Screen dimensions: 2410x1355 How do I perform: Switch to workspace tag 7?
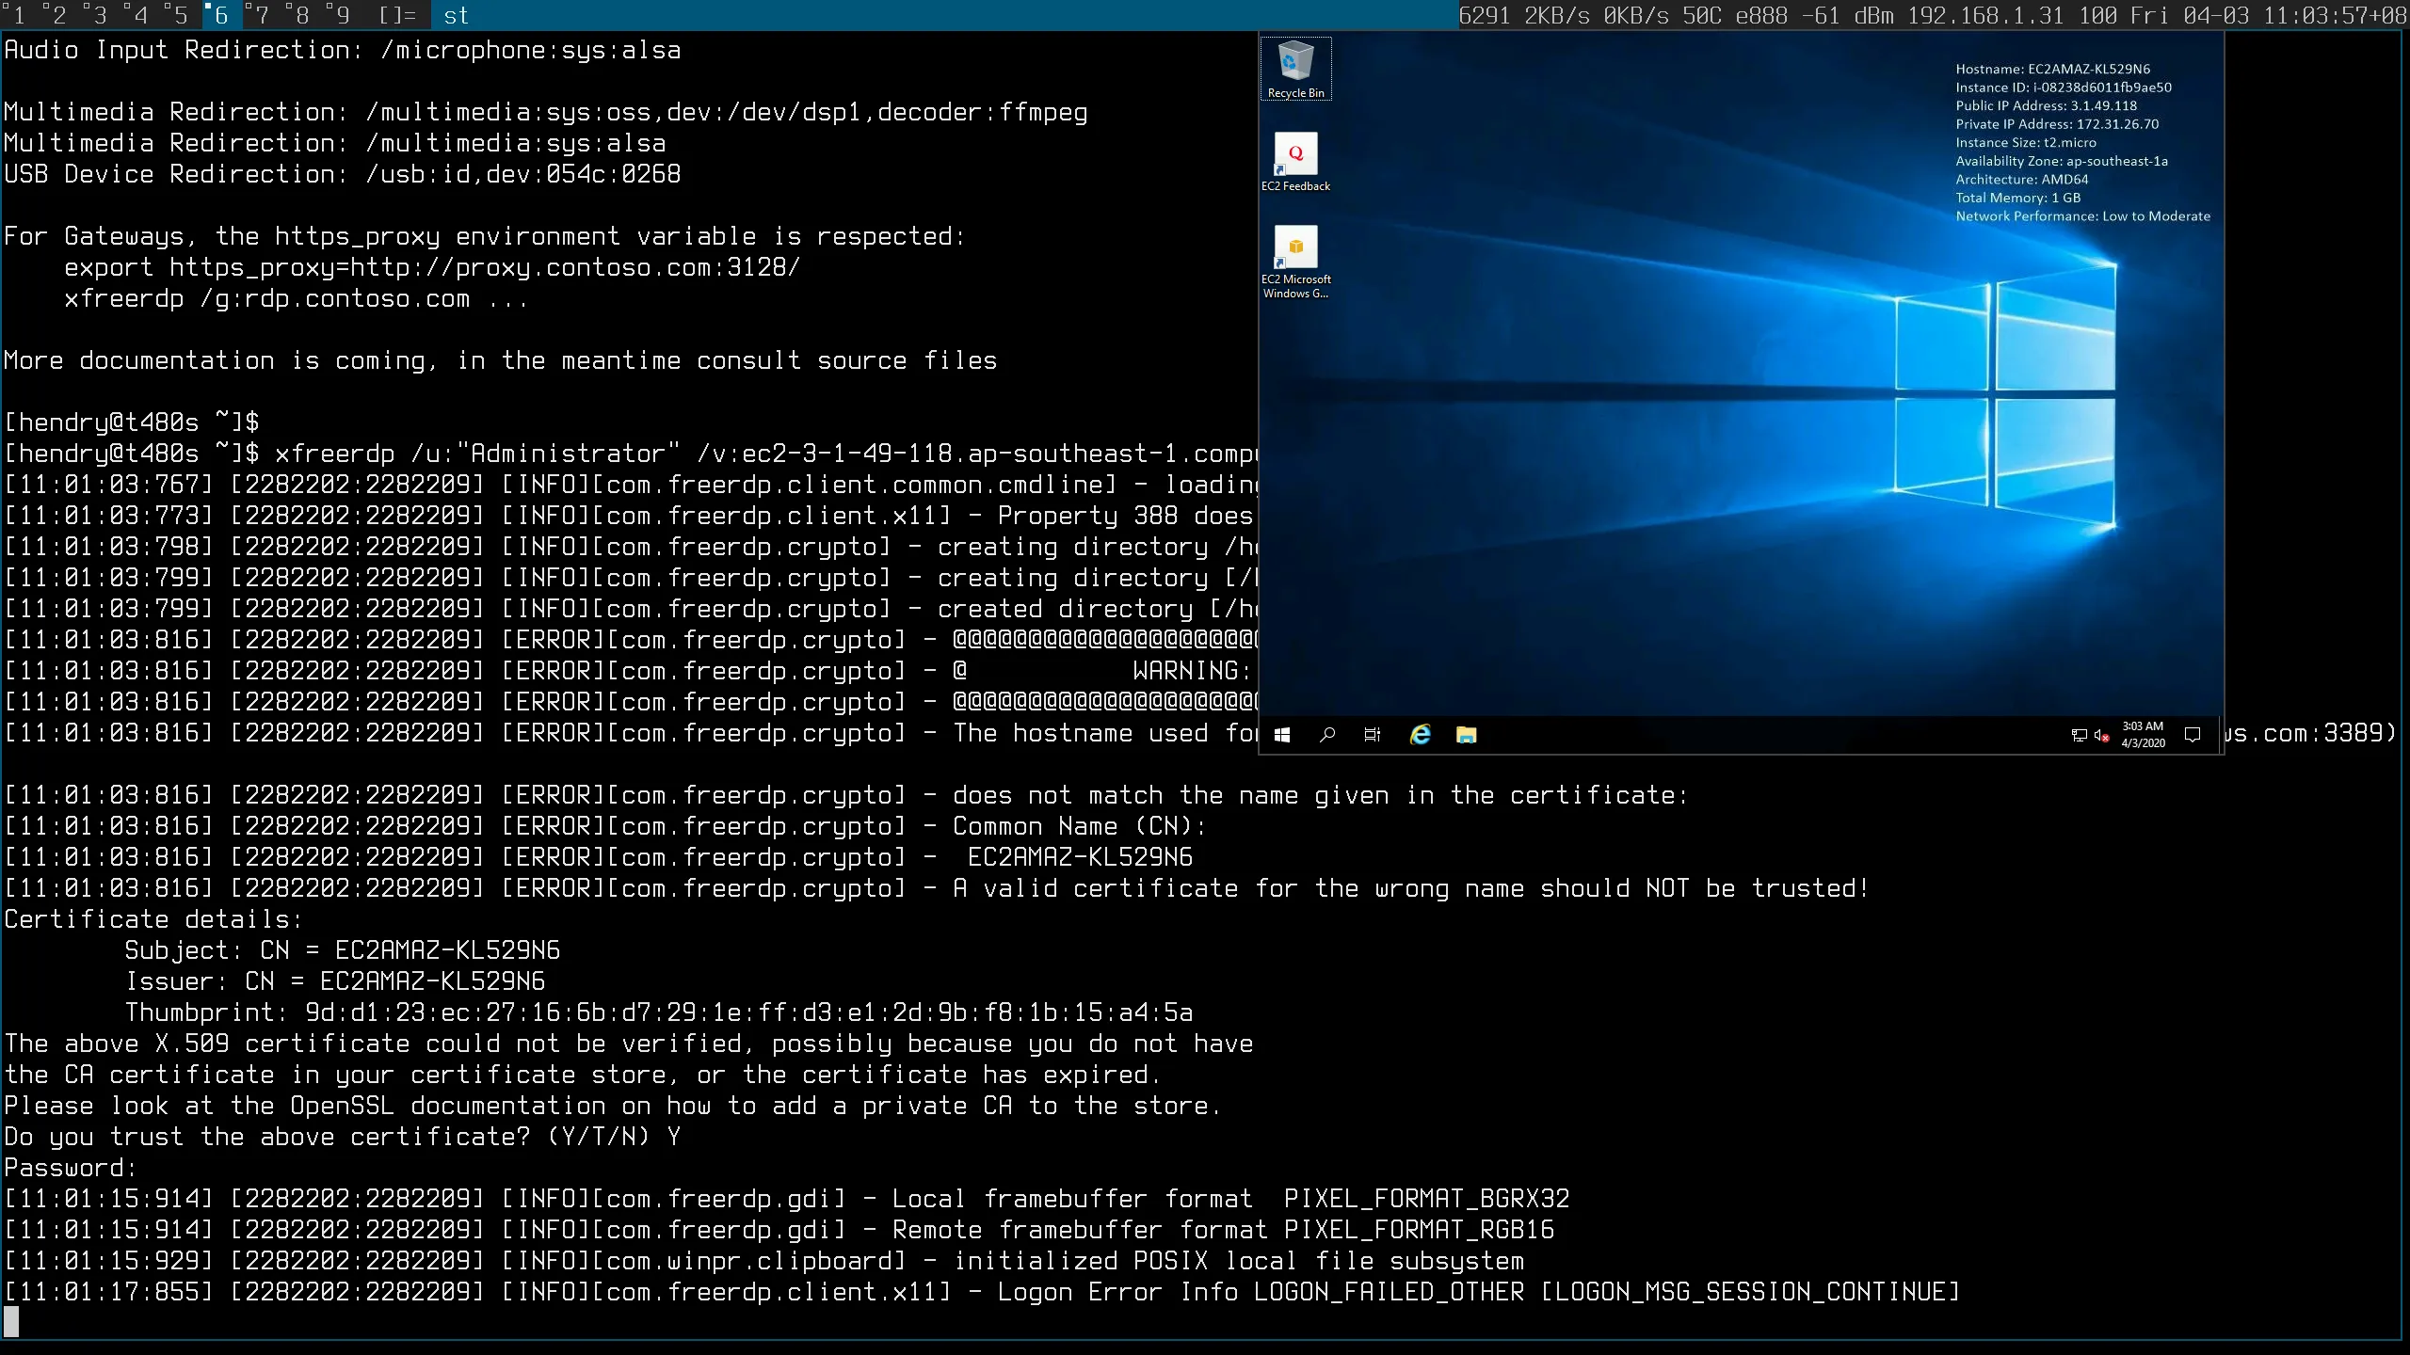tap(261, 15)
